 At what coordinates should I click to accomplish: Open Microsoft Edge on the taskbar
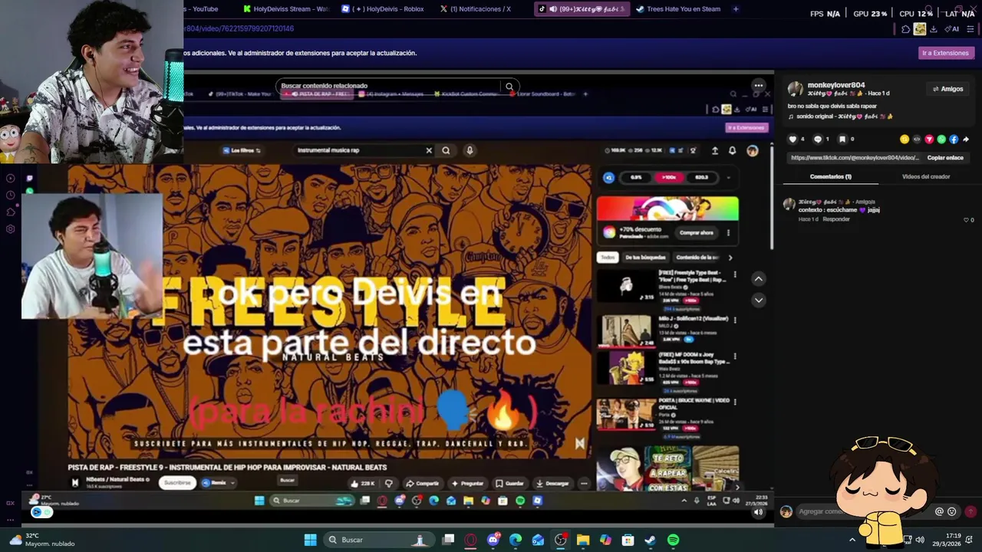pos(516,540)
